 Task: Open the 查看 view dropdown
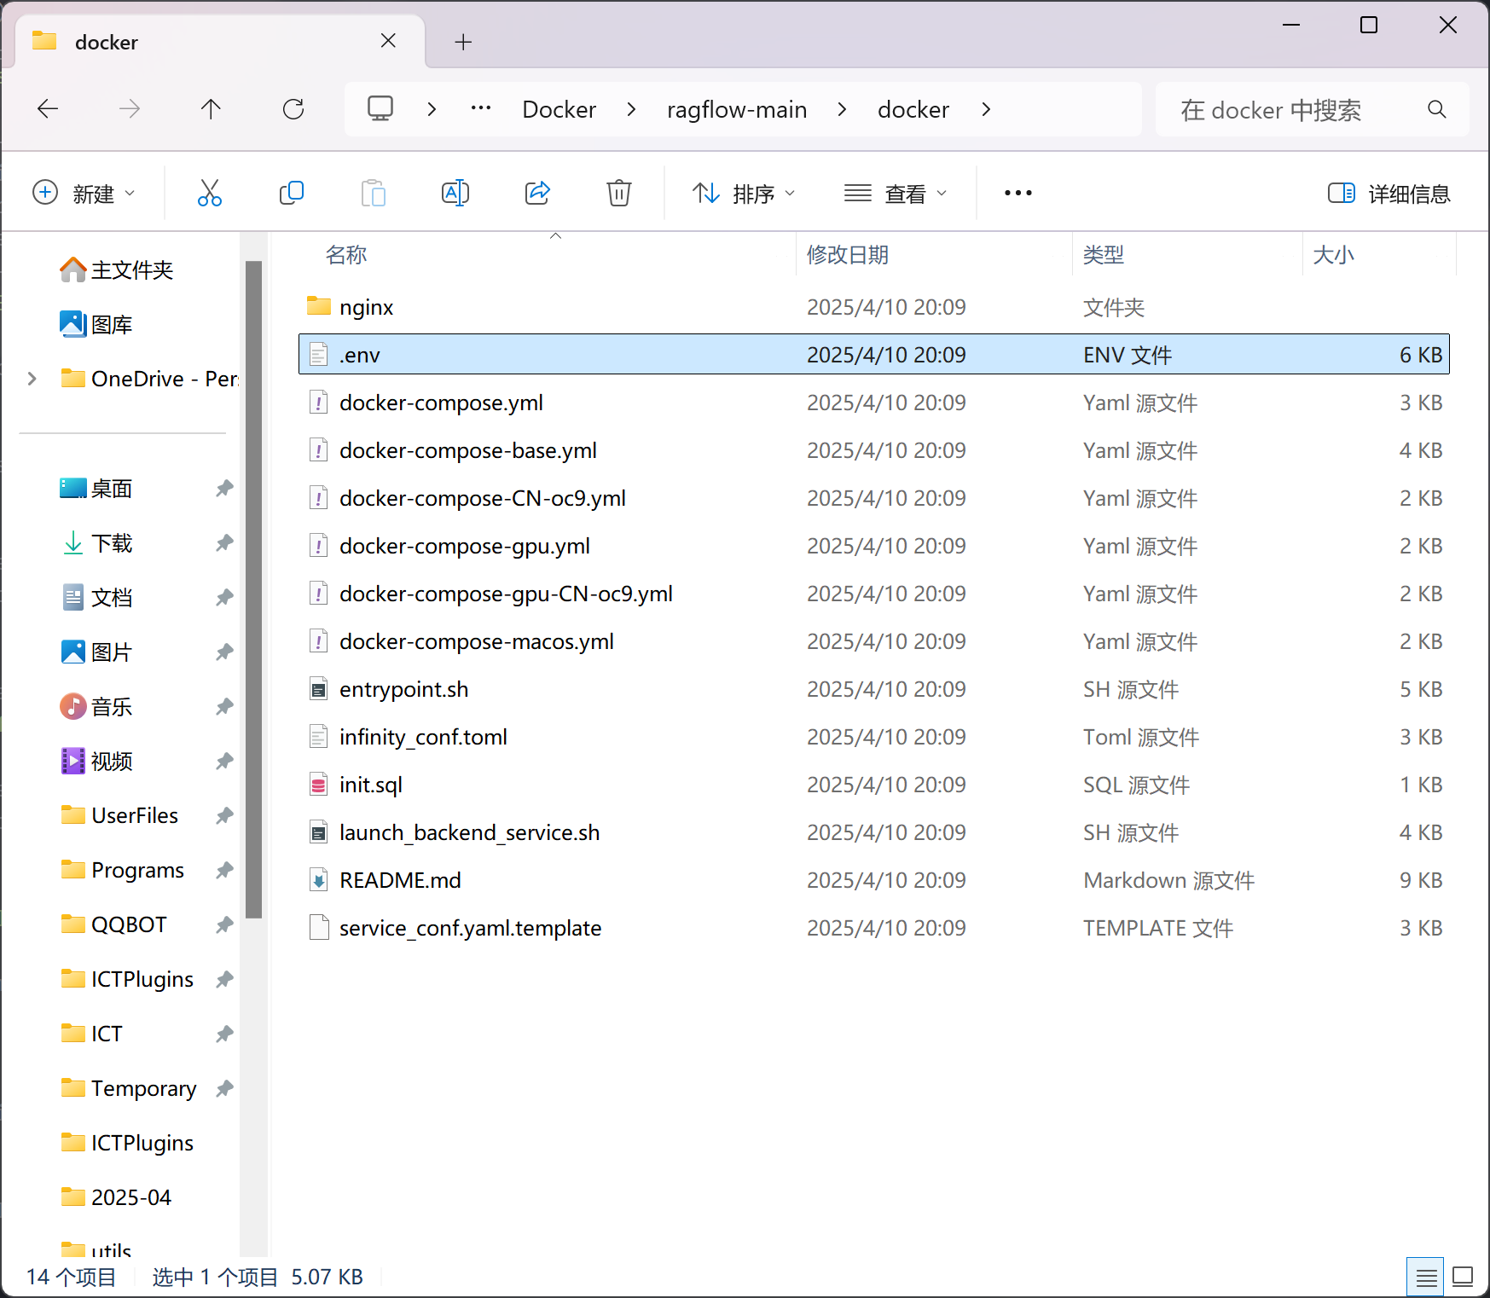(895, 194)
